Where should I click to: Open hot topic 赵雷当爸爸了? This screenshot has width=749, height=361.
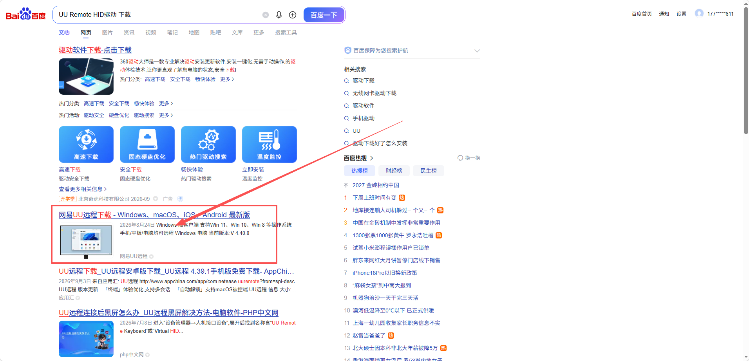pyautogui.click(x=369, y=336)
